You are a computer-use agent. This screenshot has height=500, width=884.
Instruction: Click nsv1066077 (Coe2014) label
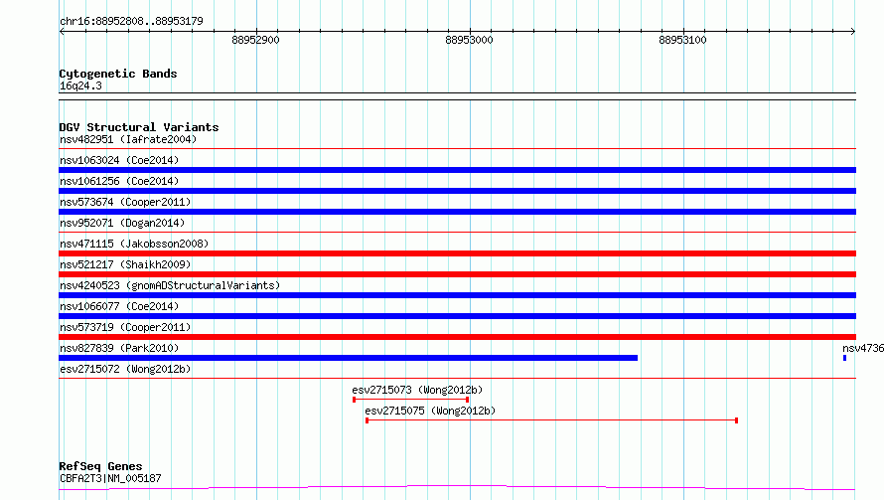[119, 306]
